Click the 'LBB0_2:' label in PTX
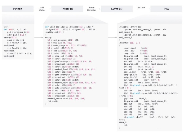 tap(123, 123)
